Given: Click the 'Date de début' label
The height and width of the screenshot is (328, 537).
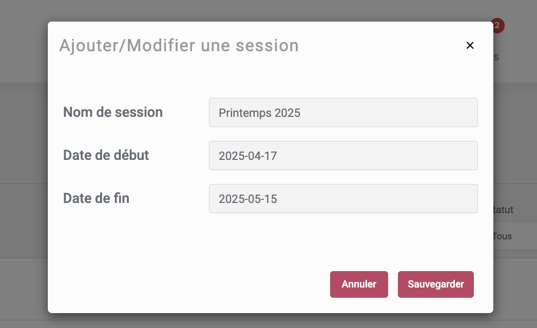Looking at the screenshot, I should 106,155.
